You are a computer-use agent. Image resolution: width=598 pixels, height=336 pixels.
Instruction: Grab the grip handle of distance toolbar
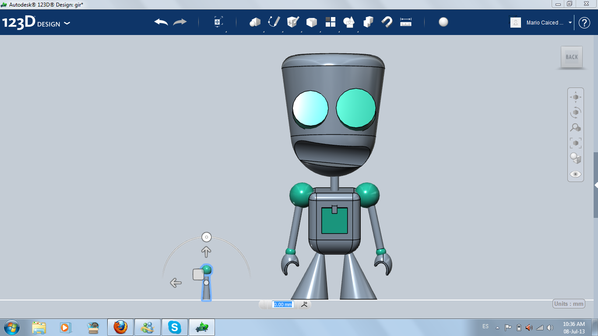click(264, 304)
